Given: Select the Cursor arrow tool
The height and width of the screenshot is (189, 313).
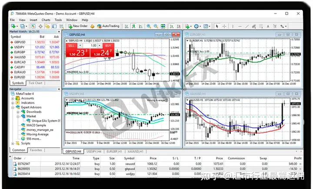Looking at the screenshot, I should [x=217, y=26].
